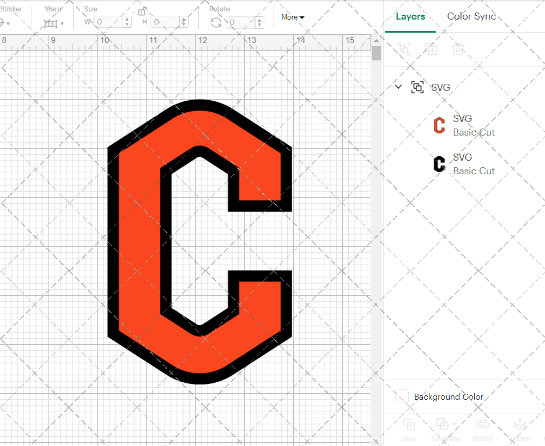Select the Slice tool

409,430
